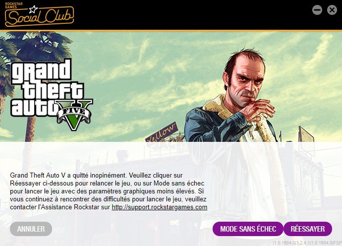The image size is (342, 246).
Task: Click the orange divider under header
Action: point(171,31)
